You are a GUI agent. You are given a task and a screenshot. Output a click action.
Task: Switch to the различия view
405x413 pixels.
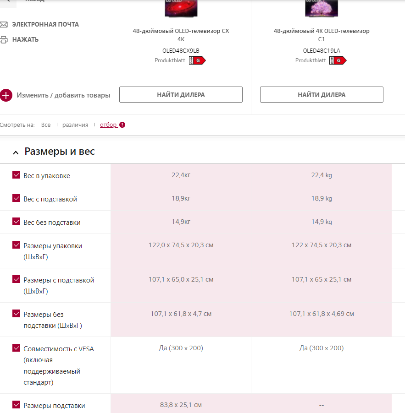coord(75,125)
